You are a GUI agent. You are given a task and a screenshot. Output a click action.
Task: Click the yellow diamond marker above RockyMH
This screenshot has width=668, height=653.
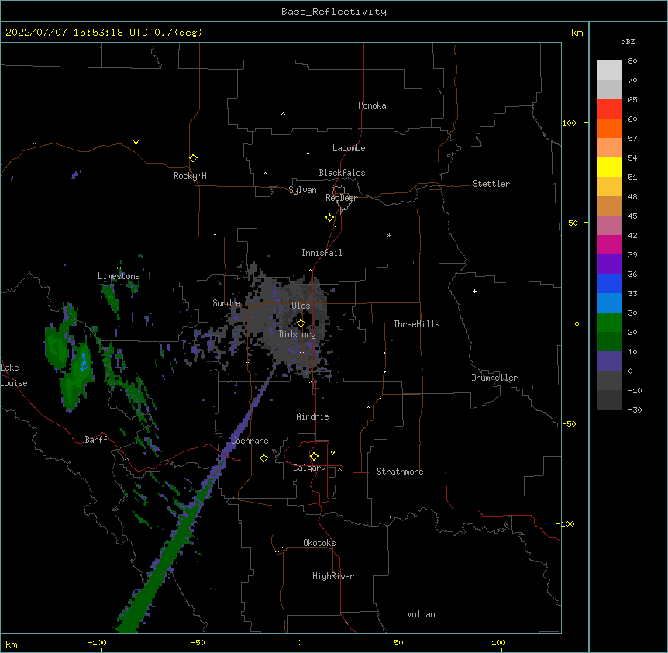[x=193, y=158]
